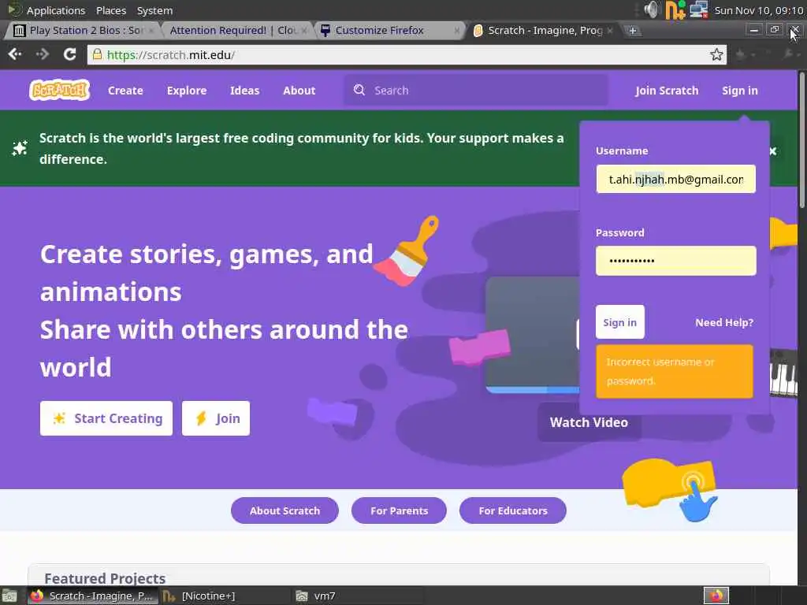Submit with the white Sign in button

619,322
